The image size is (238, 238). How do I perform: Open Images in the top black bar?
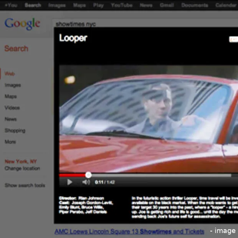pyautogui.click(x=57, y=5)
